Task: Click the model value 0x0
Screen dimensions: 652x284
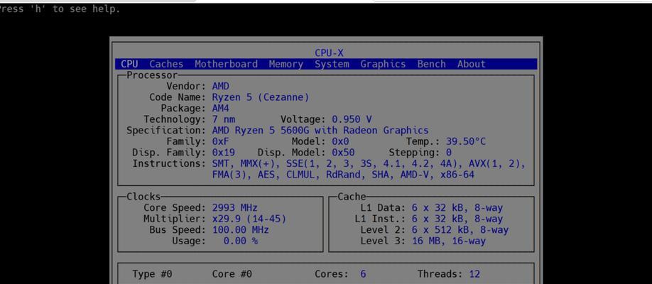Action: 340,141
